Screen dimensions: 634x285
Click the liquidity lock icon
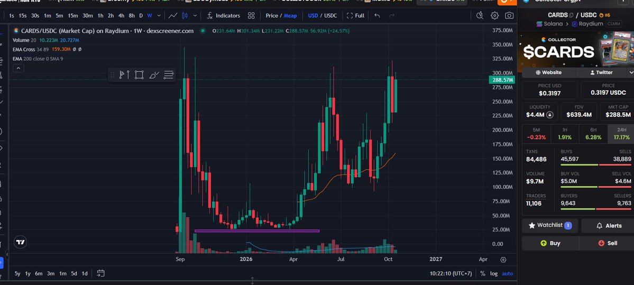click(x=549, y=115)
